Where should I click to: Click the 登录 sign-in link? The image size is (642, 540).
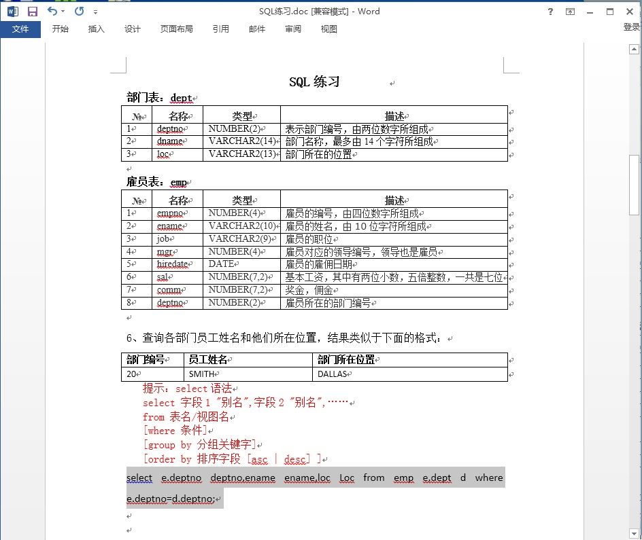(x=631, y=27)
